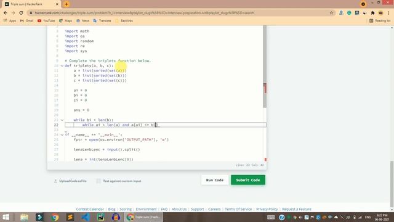
Task: Open the Windows Start menu
Action: pyautogui.click(x=6, y=217)
